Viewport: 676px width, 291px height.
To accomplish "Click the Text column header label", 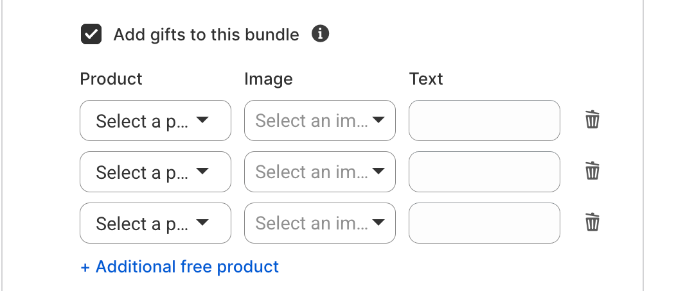I will (426, 79).
